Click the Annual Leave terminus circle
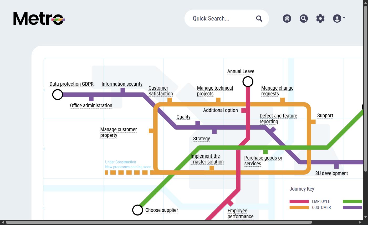This screenshot has width=368, height=225. (x=248, y=82)
